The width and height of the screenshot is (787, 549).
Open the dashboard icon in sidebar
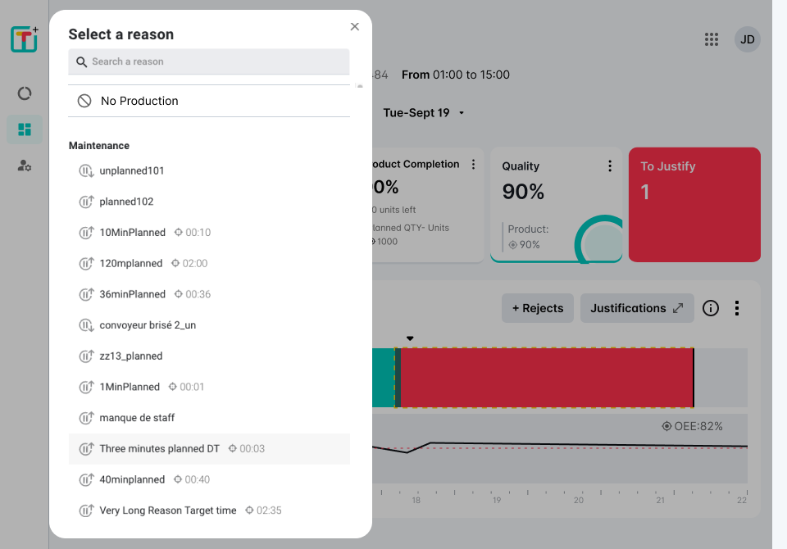(x=25, y=129)
